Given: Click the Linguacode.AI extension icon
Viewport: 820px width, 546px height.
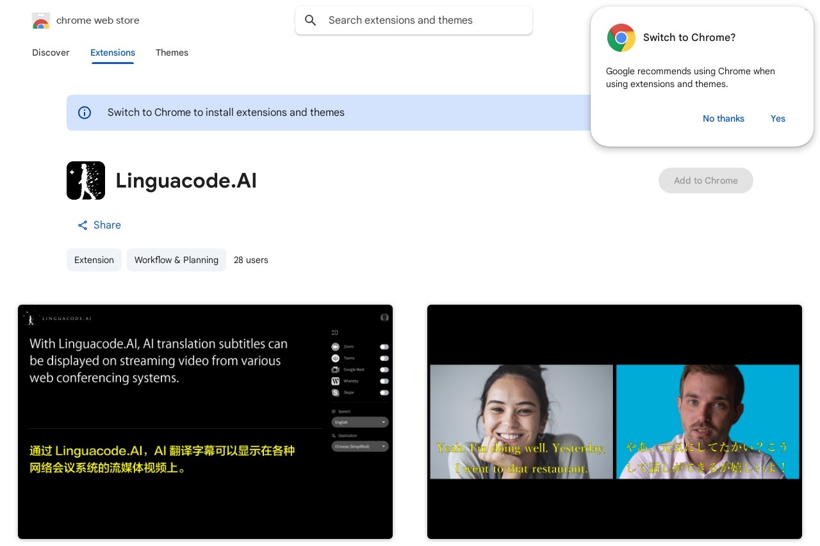Looking at the screenshot, I should [86, 181].
